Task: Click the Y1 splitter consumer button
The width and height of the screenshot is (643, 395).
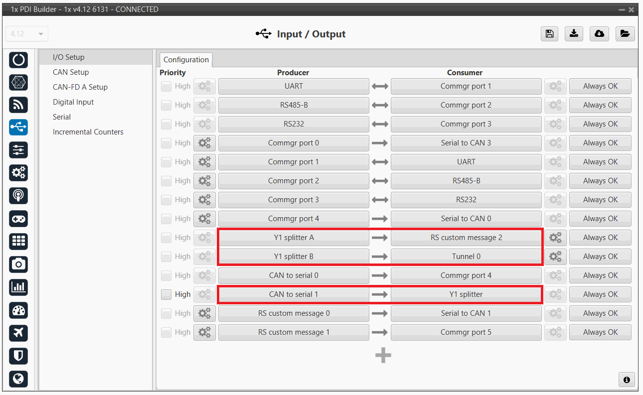Action: click(x=466, y=294)
